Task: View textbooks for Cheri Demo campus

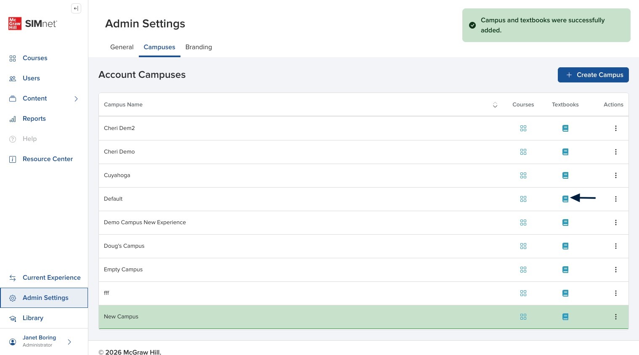Action: point(565,152)
